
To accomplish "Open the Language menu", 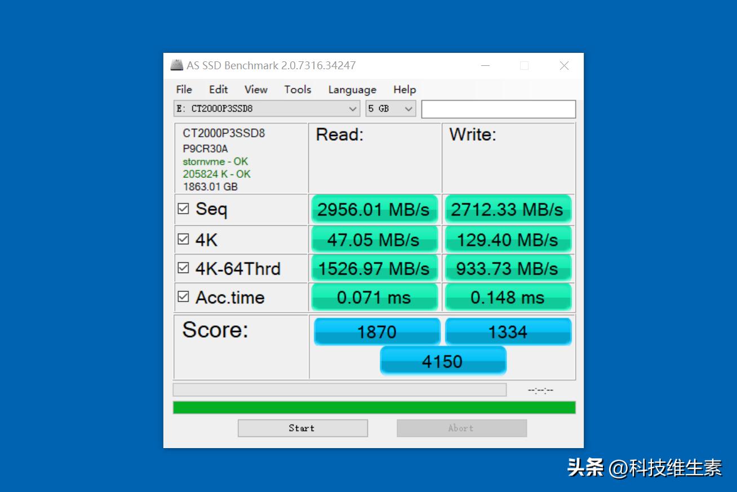I will [352, 90].
